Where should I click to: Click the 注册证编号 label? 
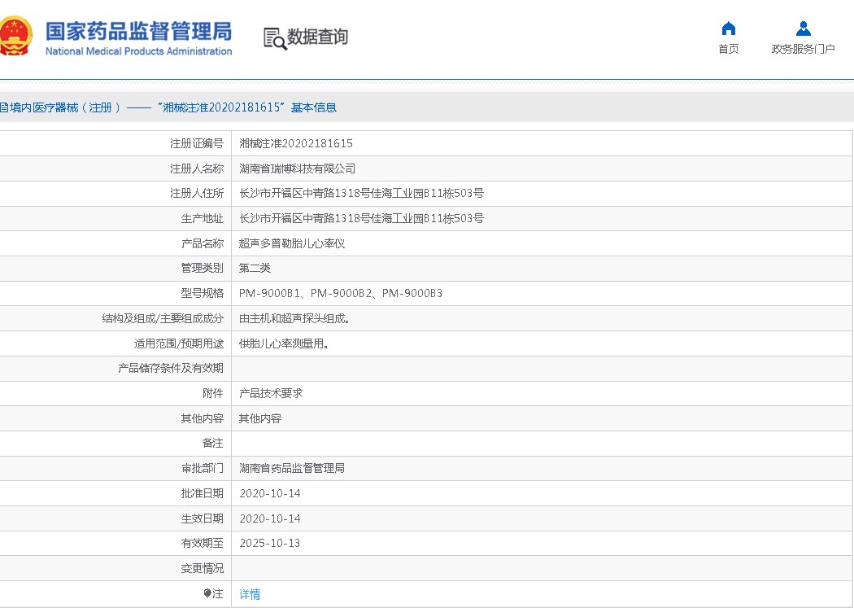coord(197,143)
